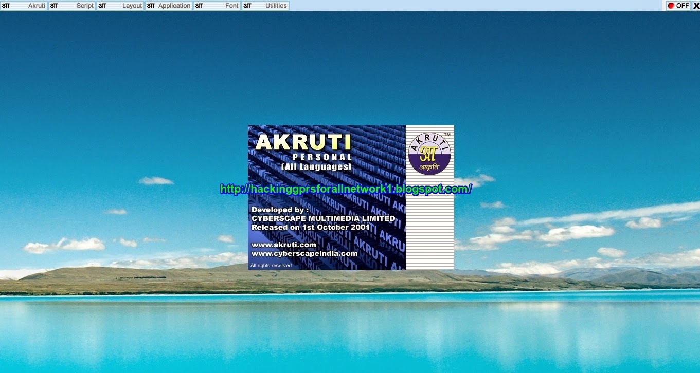Click the Devanagari icon beside Script label
The width and height of the screenshot is (700, 373).
[x=54, y=6]
